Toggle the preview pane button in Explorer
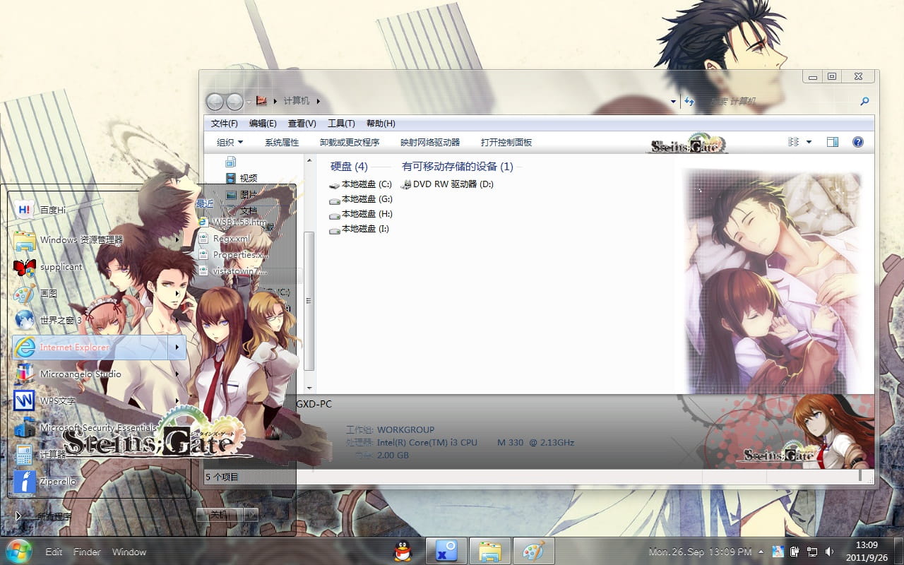This screenshot has height=565, width=904. tap(833, 142)
